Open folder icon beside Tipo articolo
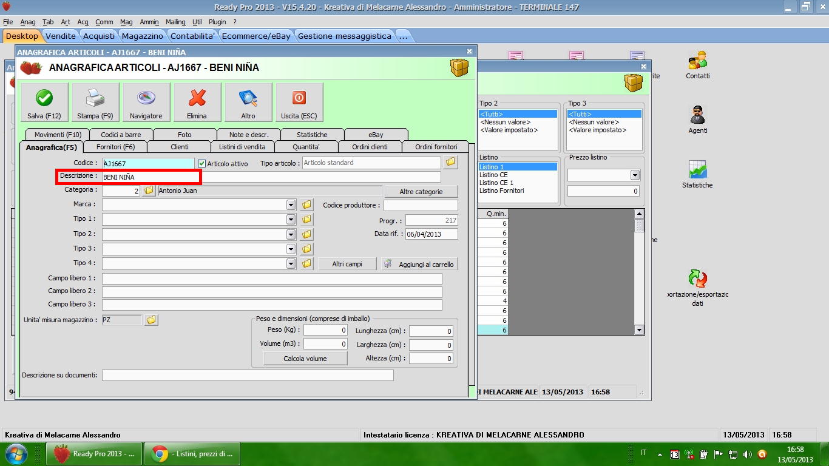829x466 pixels. pyautogui.click(x=450, y=163)
